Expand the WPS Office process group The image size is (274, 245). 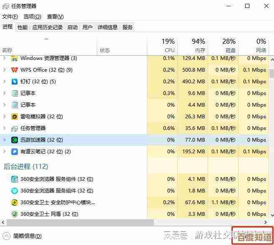tap(5, 70)
